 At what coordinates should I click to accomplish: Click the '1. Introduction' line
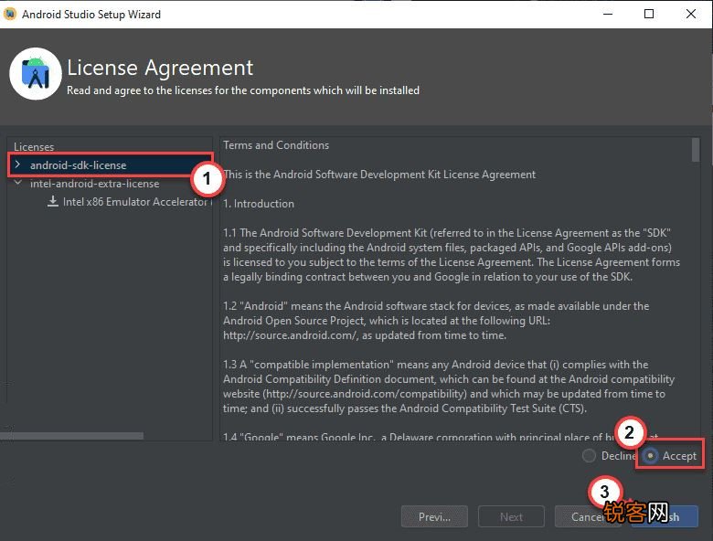tap(259, 204)
